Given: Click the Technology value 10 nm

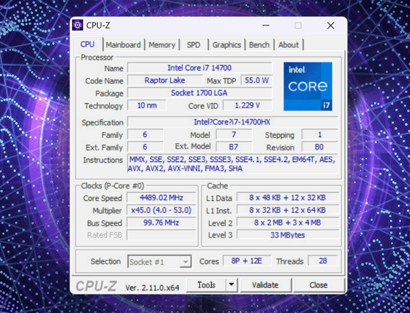Looking at the screenshot, I should [147, 105].
